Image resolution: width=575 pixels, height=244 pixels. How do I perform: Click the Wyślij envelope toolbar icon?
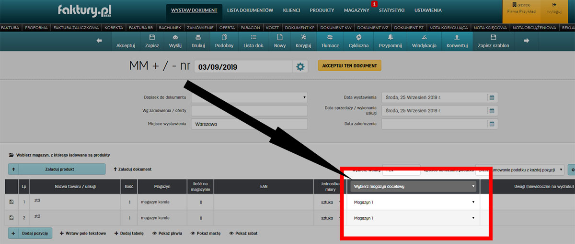175,38
